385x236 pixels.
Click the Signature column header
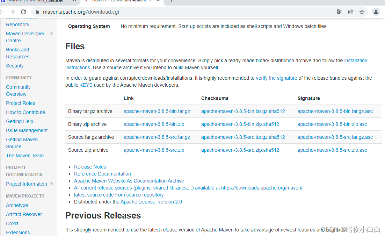click(308, 98)
